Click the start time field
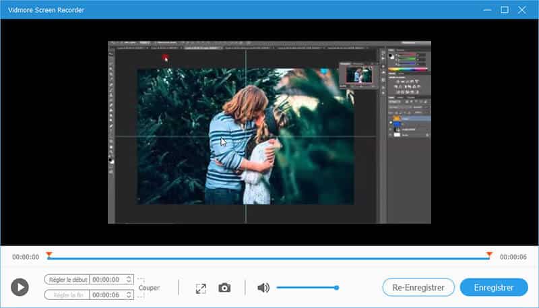Screen dimensions: 539x308 click(106, 279)
